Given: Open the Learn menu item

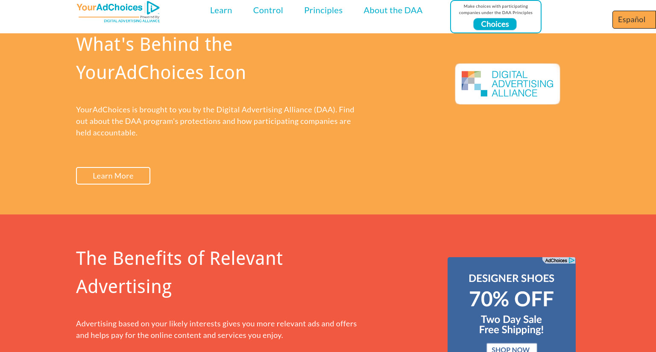Looking at the screenshot, I should coord(221,10).
